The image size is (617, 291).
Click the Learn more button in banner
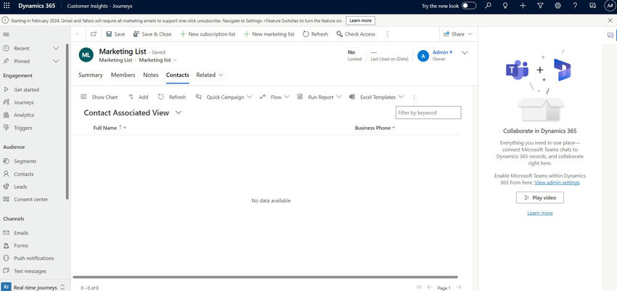click(361, 20)
